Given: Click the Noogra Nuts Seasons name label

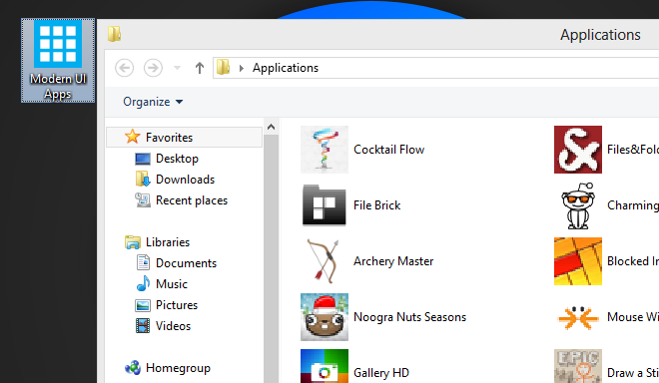Looking at the screenshot, I should coord(409,317).
